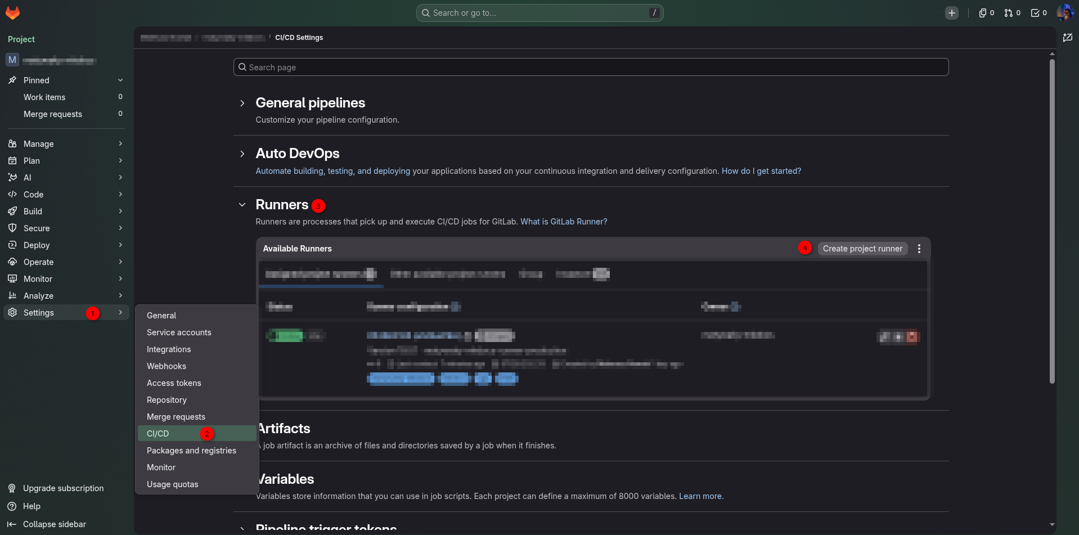
Task: Expand the Deploy sidebar chevron
Action: [120, 245]
